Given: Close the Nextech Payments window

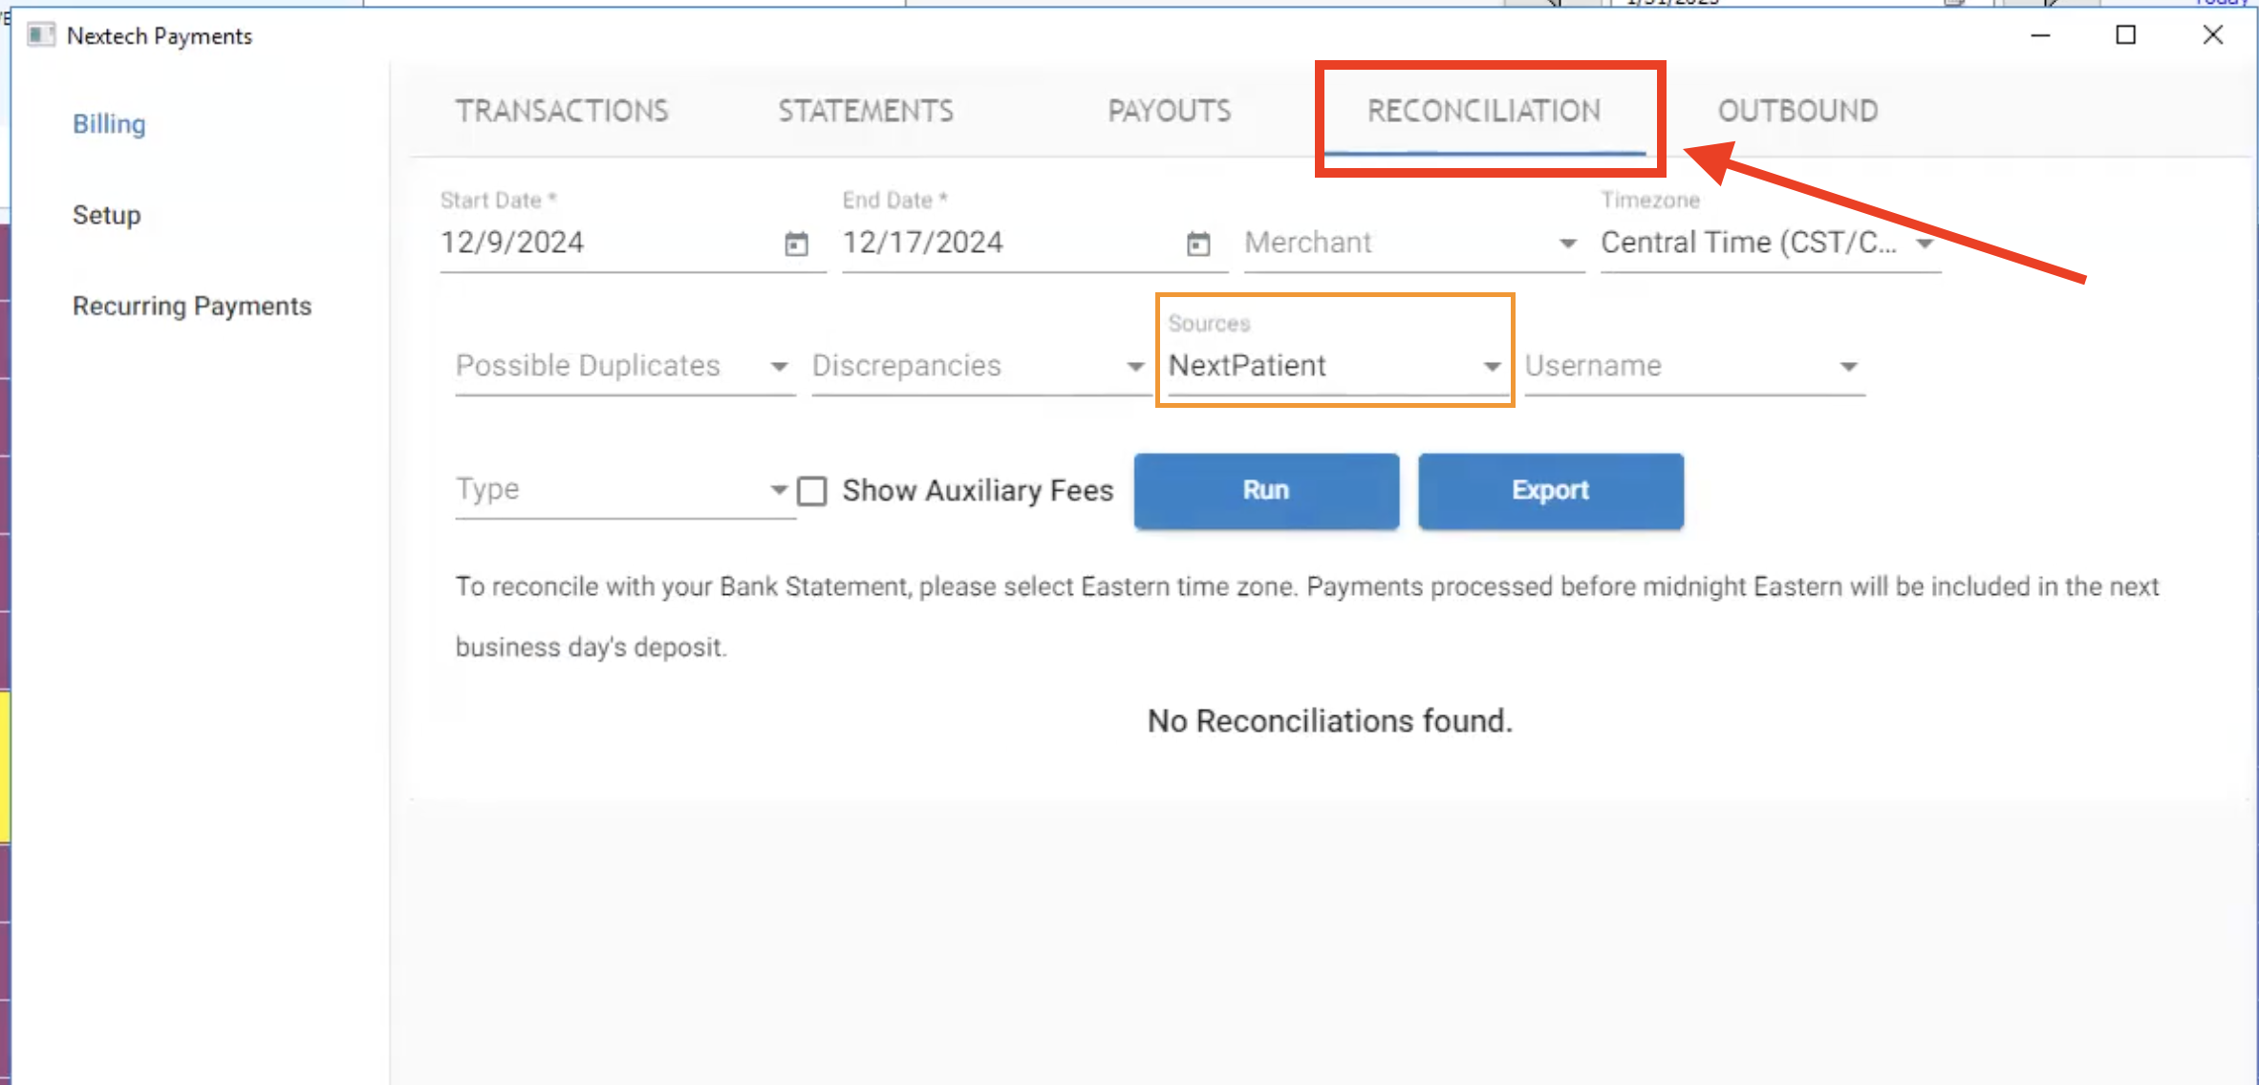Looking at the screenshot, I should (2213, 35).
